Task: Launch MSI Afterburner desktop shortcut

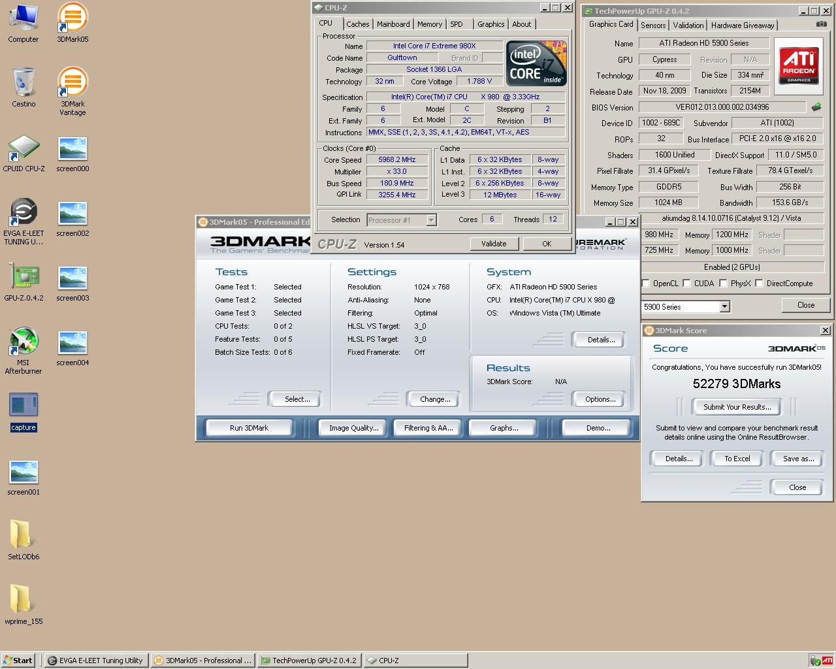Action: pos(24,351)
